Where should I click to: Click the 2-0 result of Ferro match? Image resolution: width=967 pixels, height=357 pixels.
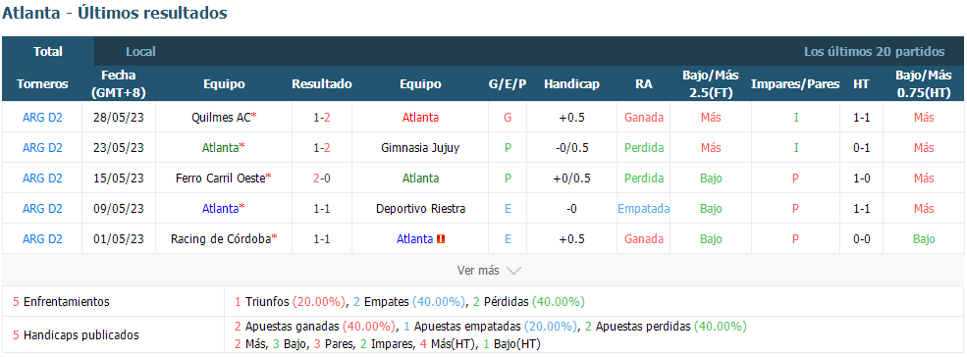pos(321,178)
